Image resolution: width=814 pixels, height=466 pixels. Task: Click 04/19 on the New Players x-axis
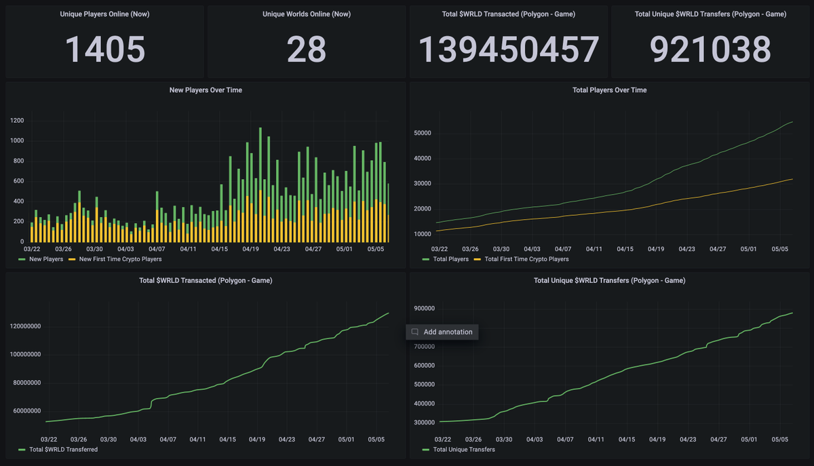click(251, 249)
